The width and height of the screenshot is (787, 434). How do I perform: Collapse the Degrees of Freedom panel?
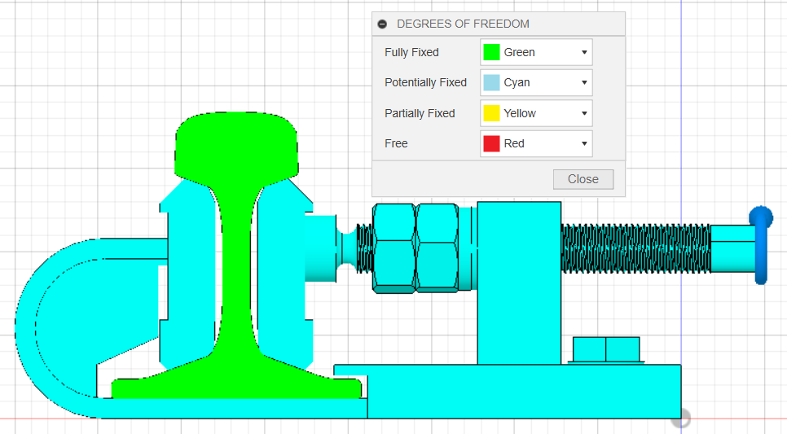382,24
